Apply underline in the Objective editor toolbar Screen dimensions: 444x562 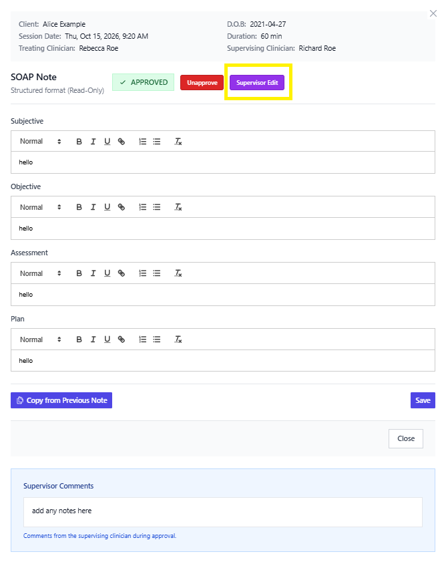[x=107, y=207]
